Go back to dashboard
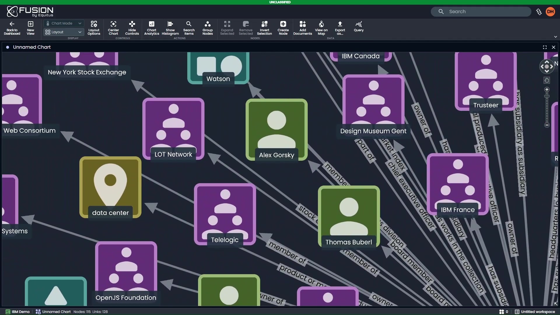This screenshot has height=315, width=560. [12, 28]
